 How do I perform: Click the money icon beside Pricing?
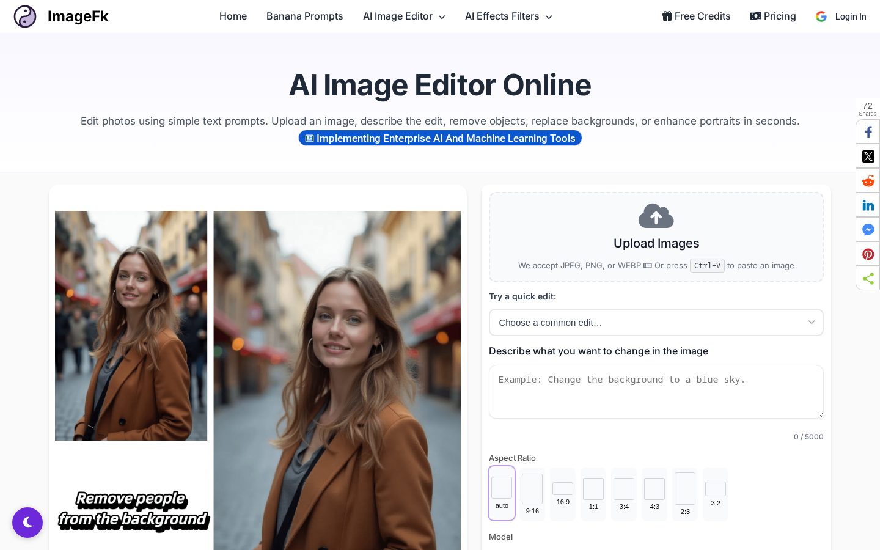tap(756, 16)
